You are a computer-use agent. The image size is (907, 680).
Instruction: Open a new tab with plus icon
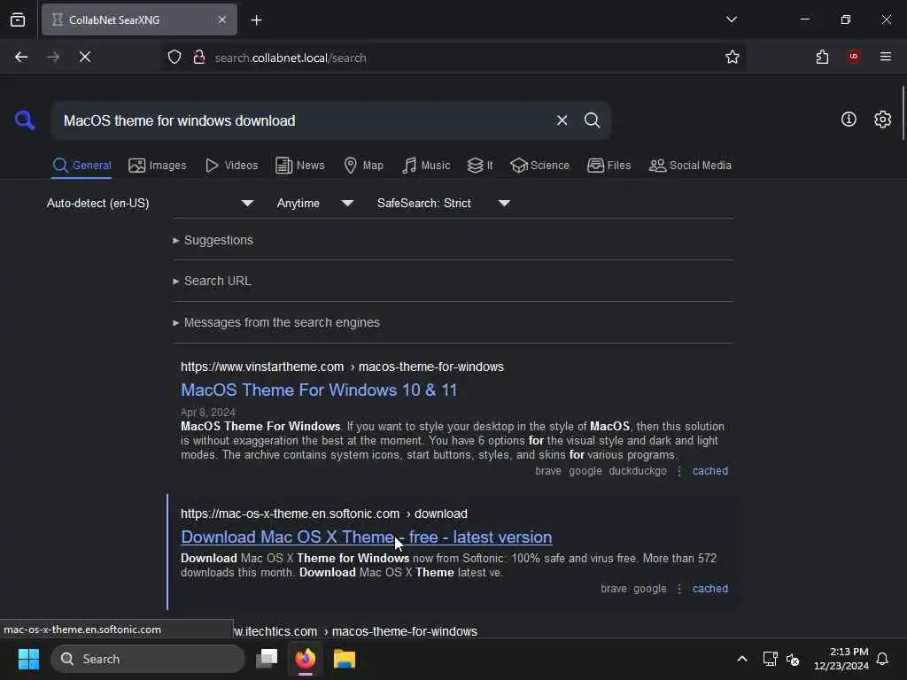tap(256, 20)
